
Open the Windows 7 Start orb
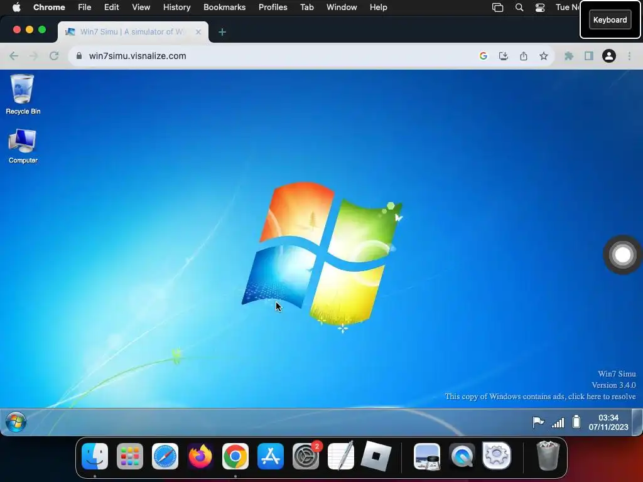tap(16, 422)
